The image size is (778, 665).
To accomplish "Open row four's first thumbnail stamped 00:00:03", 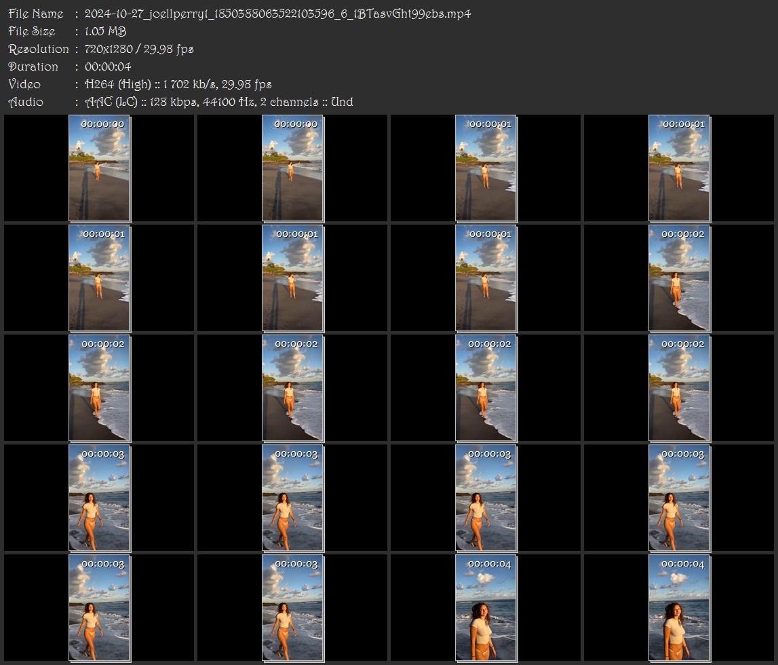I will point(99,498).
